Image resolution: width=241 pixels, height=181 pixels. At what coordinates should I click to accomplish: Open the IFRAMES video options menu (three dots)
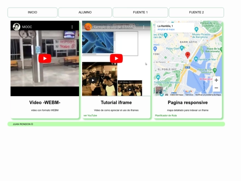144,27
